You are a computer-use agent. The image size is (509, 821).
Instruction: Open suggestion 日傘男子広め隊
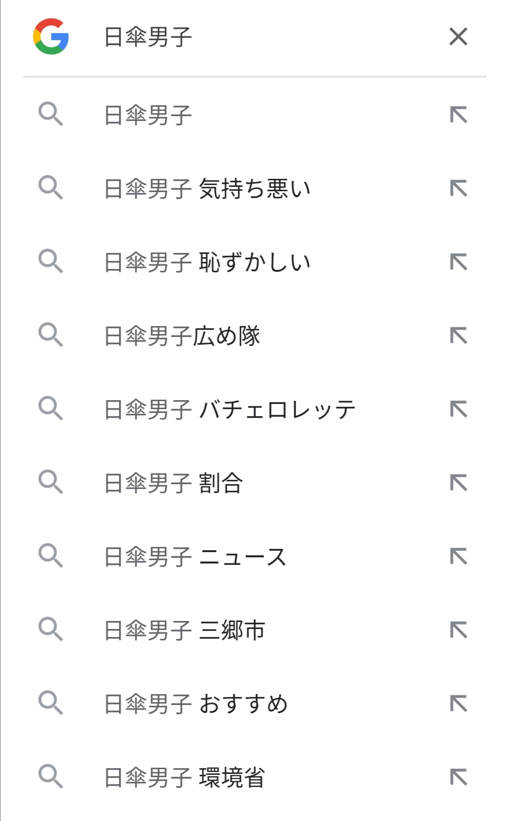tap(182, 336)
